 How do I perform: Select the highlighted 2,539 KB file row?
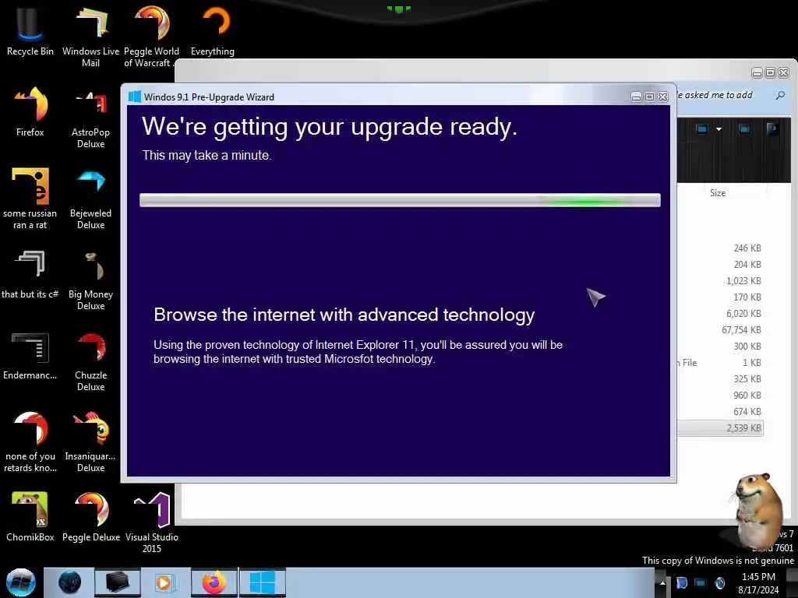coord(719,428)
